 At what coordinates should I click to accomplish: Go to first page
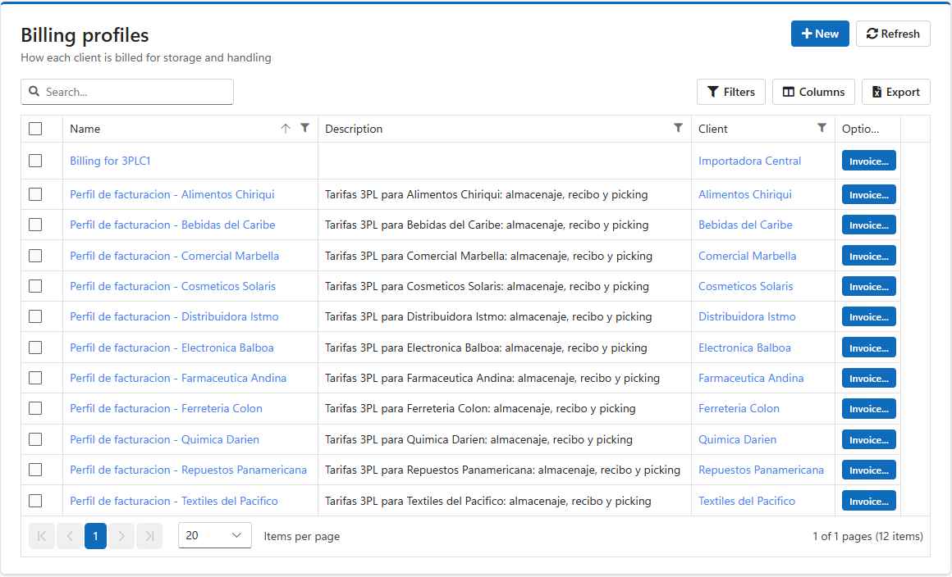coord(42,536)
